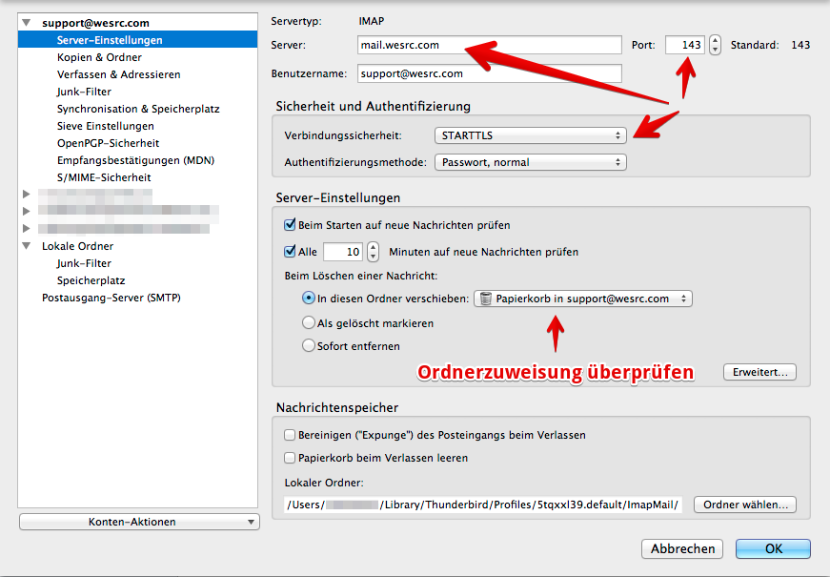Image resolution: width=830 pixels, height=577 pixels.
Task: Enable Bereinigen (Expunge) des Posteingangs checkbox
Action: (290, 435)
